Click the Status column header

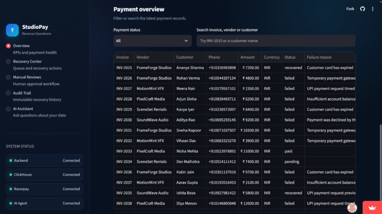click(293, 57)
